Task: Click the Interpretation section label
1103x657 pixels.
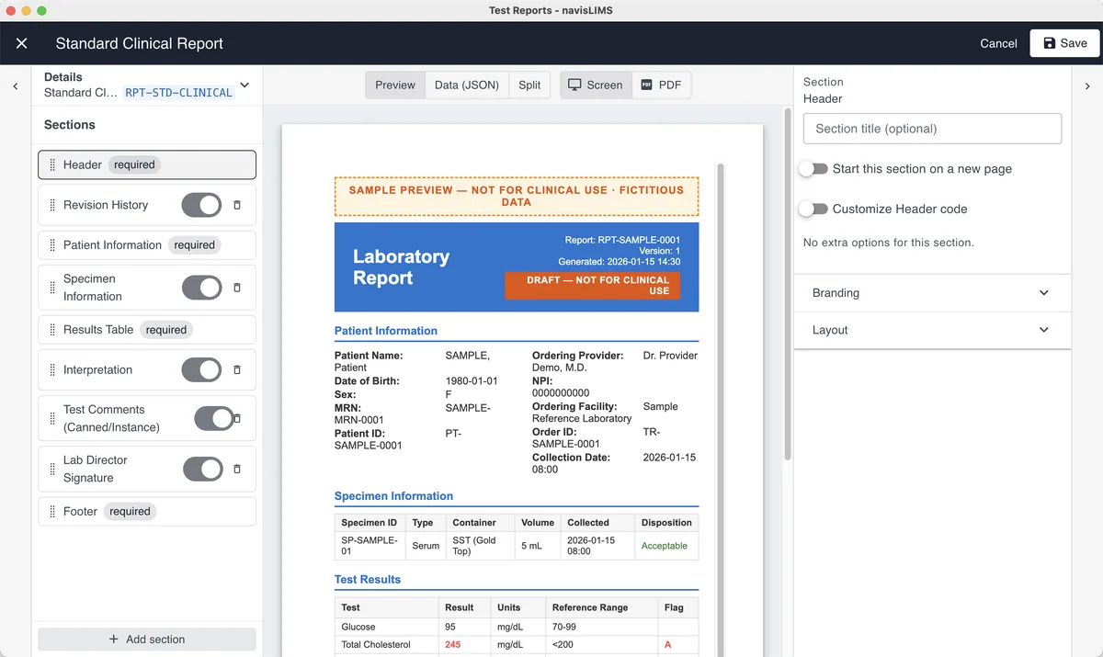Action: (98, 369)
